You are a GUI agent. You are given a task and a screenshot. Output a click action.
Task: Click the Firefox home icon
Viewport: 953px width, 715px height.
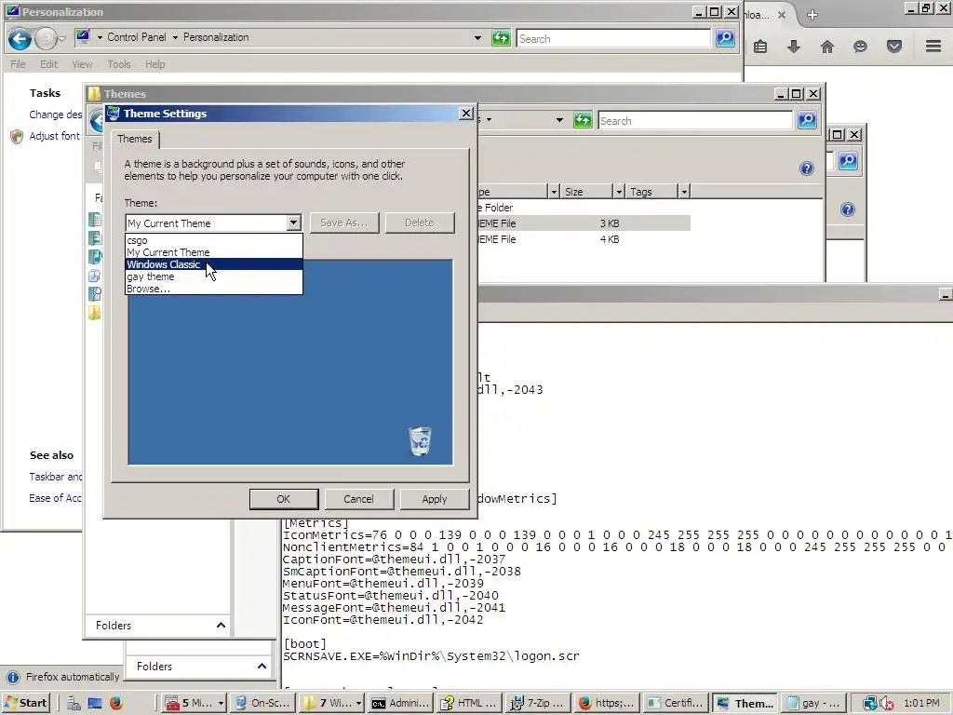point(827,47)
